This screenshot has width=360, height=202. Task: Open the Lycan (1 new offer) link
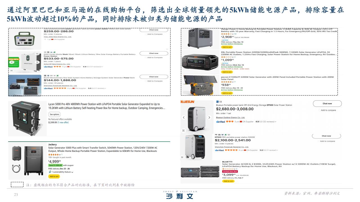[63, 122]
